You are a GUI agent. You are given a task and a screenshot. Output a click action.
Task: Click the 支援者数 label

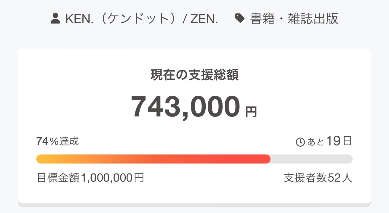305,178
